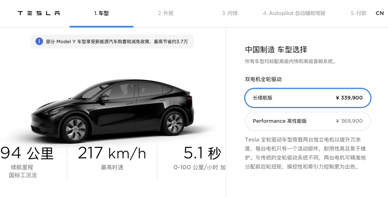Click the ¥ 369,900 price

pos(349,121)
